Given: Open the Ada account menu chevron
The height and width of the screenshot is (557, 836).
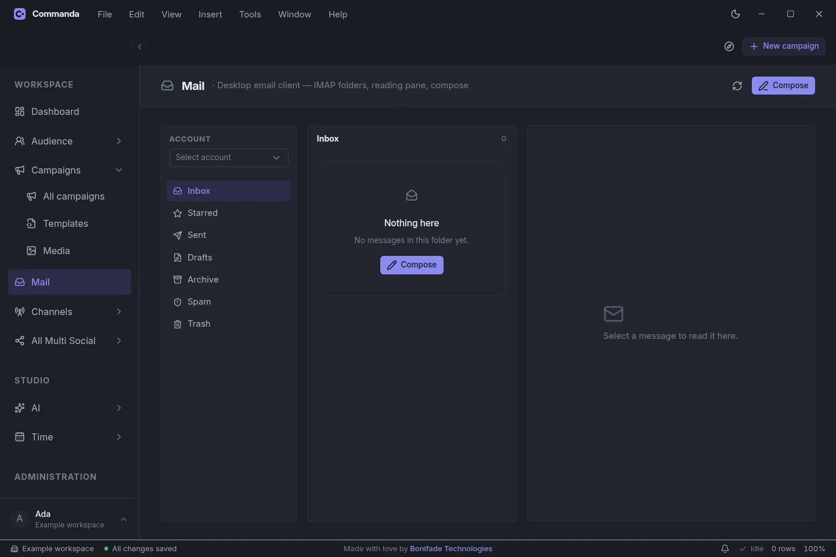Looking at the screenshot, I should [124, 519].
